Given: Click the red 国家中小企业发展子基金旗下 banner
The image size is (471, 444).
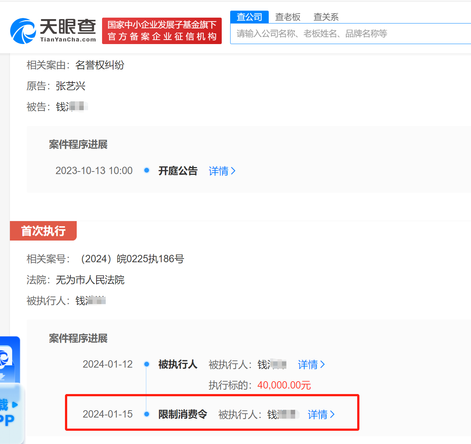Looking at the screenshot, I should pyautogui.click(x=162, y=31).
